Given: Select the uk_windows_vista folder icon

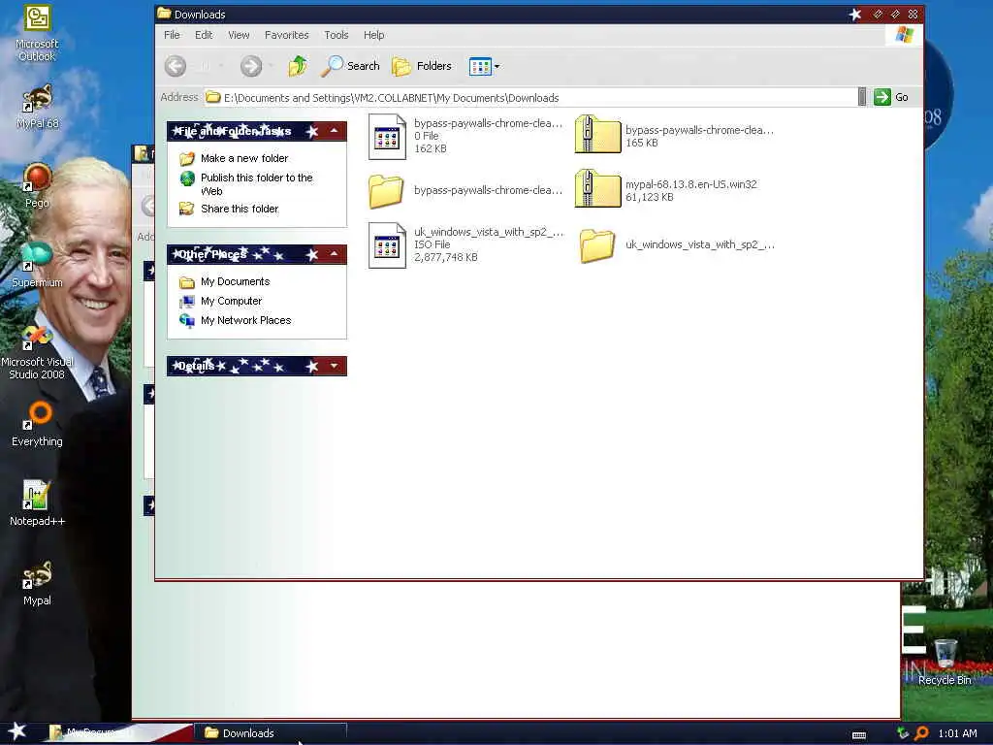Looking at the screenshot, I should tap(597, 245).
